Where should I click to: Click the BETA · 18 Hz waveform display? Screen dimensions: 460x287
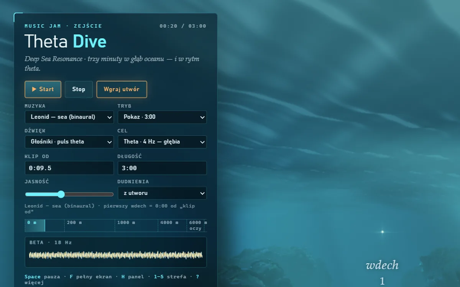(116, 252)
